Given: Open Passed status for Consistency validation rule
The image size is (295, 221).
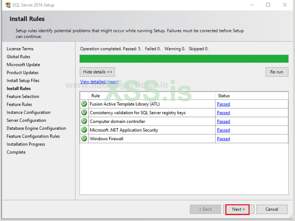Looking at the screenshot, I should click(x=223, y=113).
